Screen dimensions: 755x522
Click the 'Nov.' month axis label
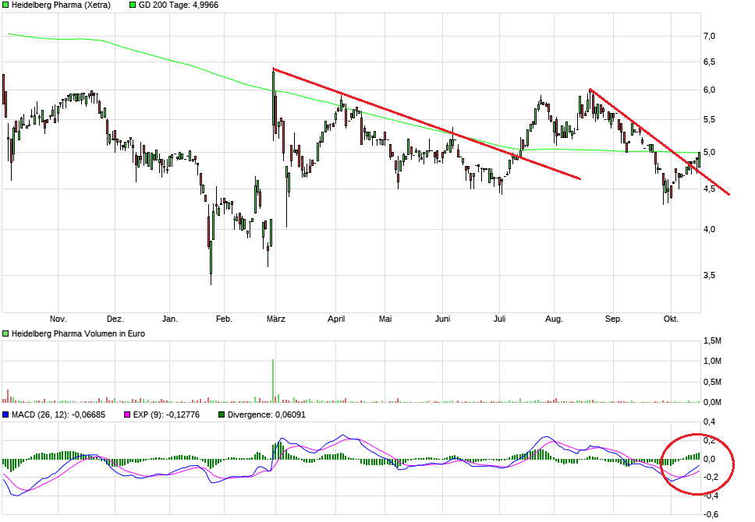coord(58,319)
